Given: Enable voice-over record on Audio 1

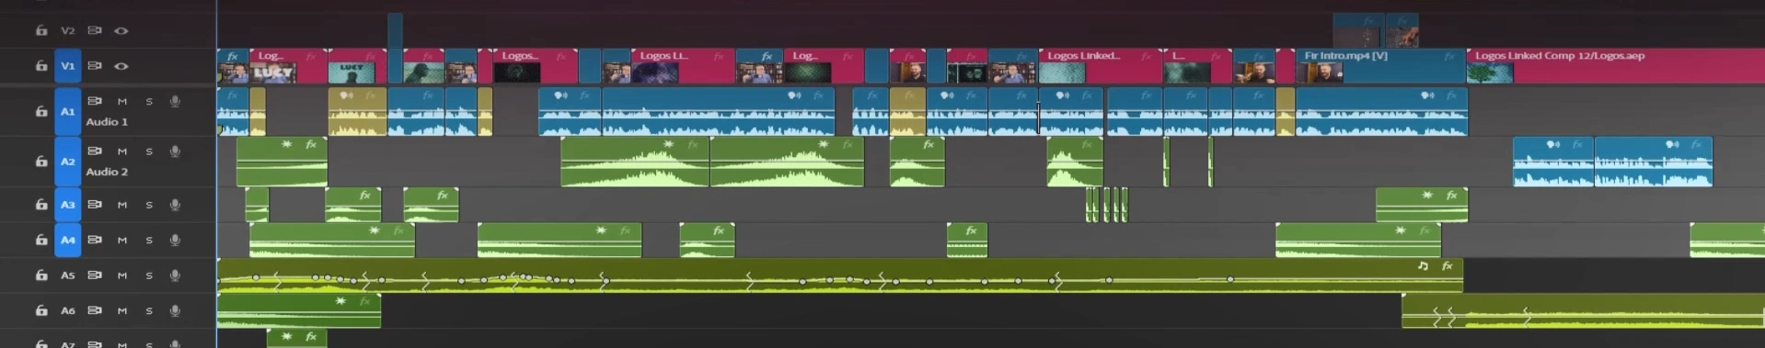Looking at the screenshot, I should click(175, 101).
